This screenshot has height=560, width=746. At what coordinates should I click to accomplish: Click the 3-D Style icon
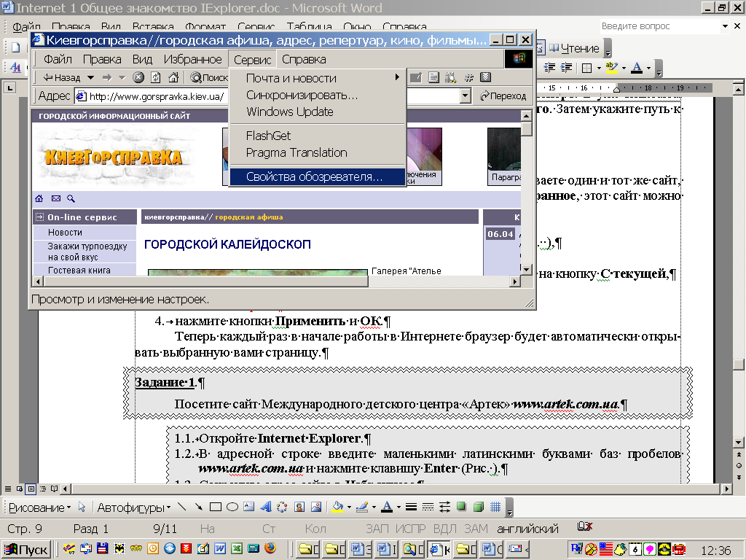coord(479,507)
